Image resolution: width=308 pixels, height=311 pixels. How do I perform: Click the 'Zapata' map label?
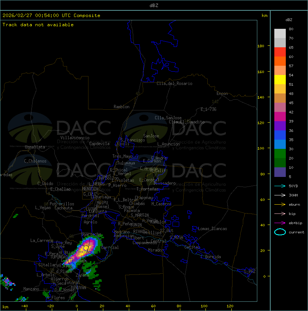[82, 275]
